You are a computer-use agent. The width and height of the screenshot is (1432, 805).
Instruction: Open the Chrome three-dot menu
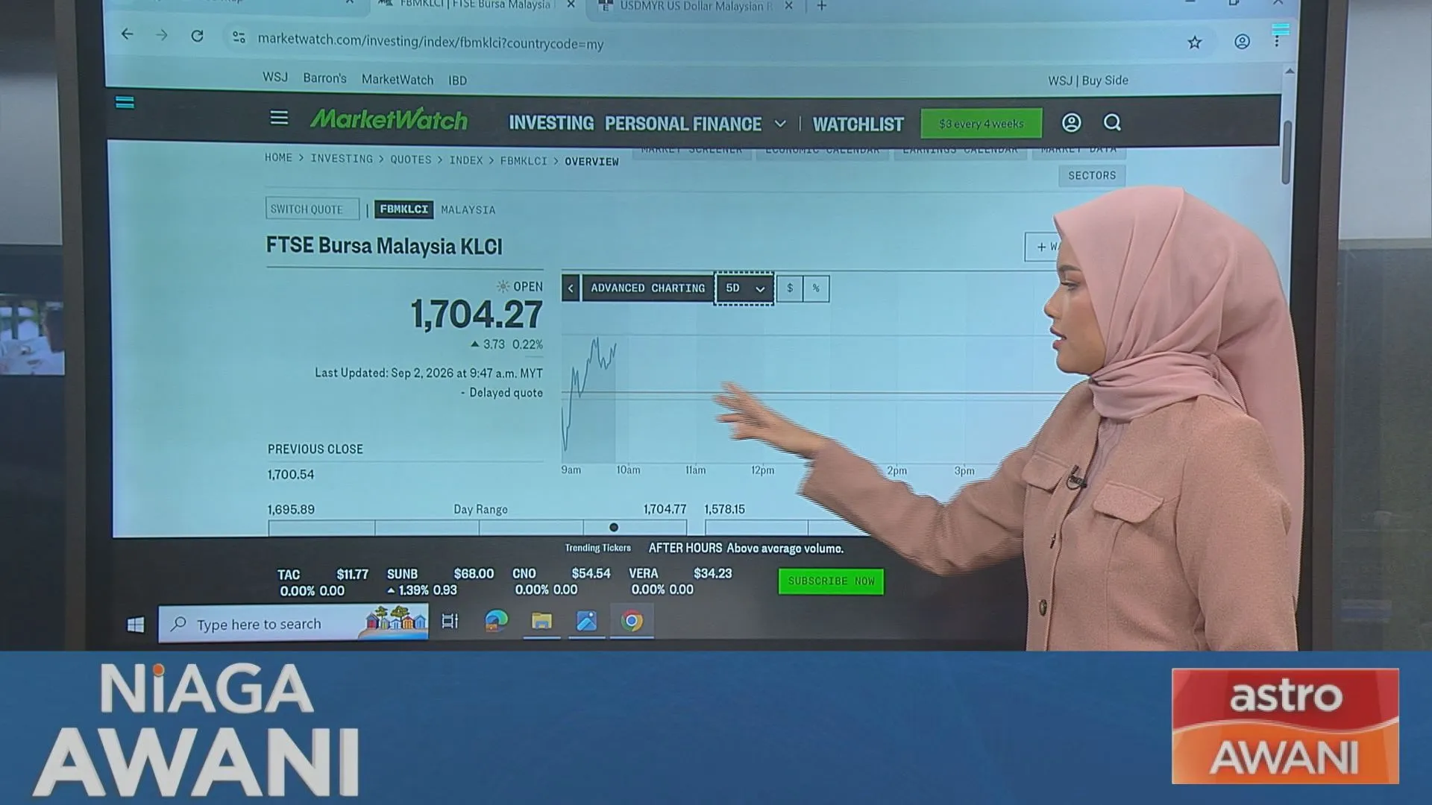point(1277,41)
